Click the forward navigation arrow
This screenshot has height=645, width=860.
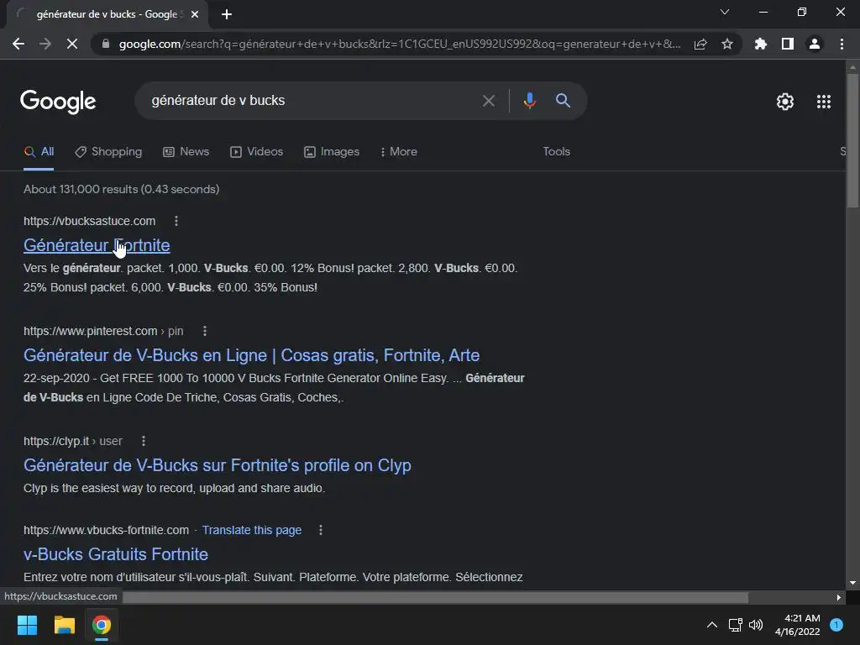pos(45,44)
